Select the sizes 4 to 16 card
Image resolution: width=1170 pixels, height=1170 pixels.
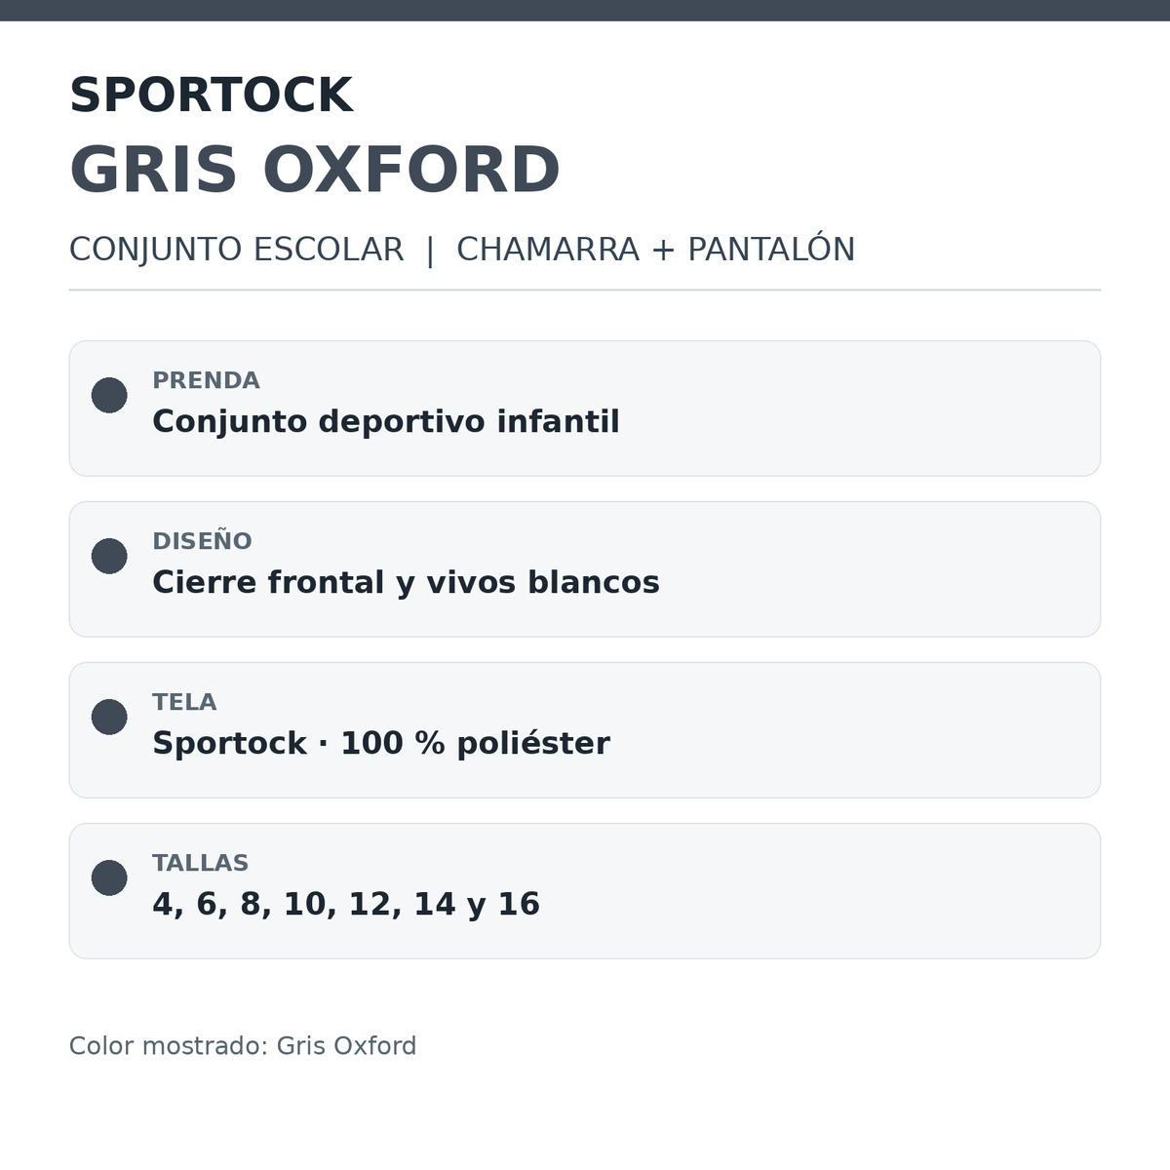click(585, 891)
